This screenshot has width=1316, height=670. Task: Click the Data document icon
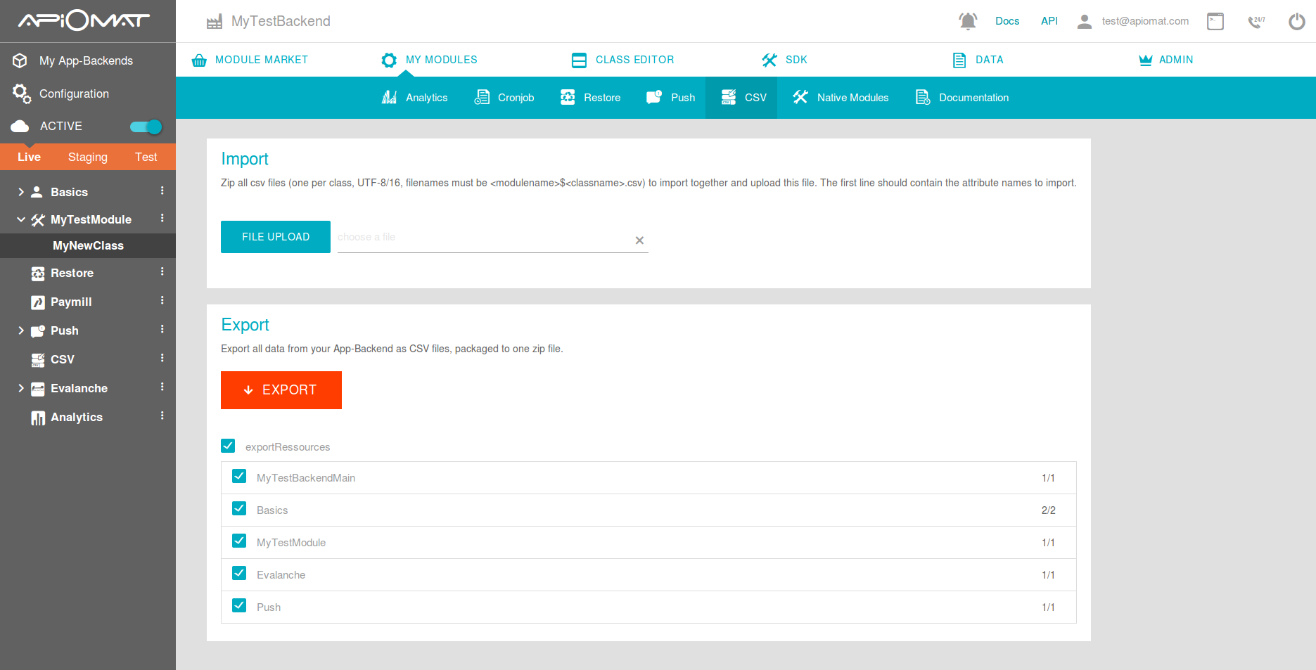coord(959,60)
